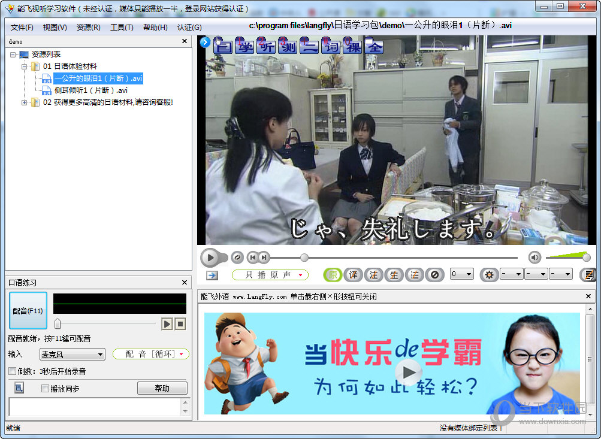Viewport: 601px width, 439px height.
Task: Open the 工具(T) menu
Action: (122, 27)
